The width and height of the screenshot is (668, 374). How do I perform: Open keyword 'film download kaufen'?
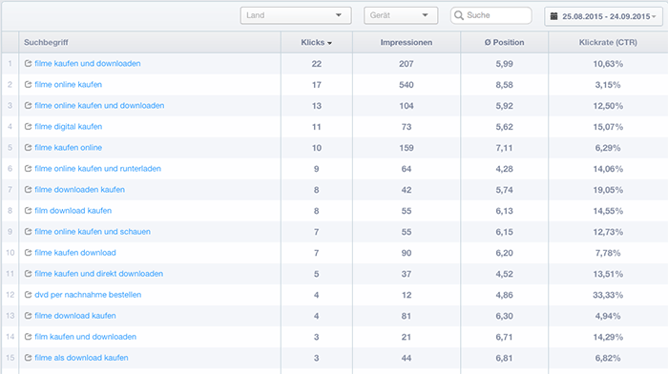[73, 211]
